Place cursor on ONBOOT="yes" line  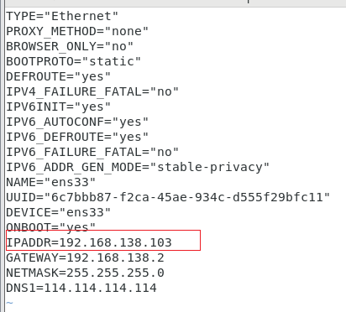coord(51,227)
